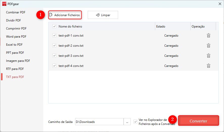
Task: Click Carregado status of test-pdf-3 conv.txt
Action: [x=171, y=56]
